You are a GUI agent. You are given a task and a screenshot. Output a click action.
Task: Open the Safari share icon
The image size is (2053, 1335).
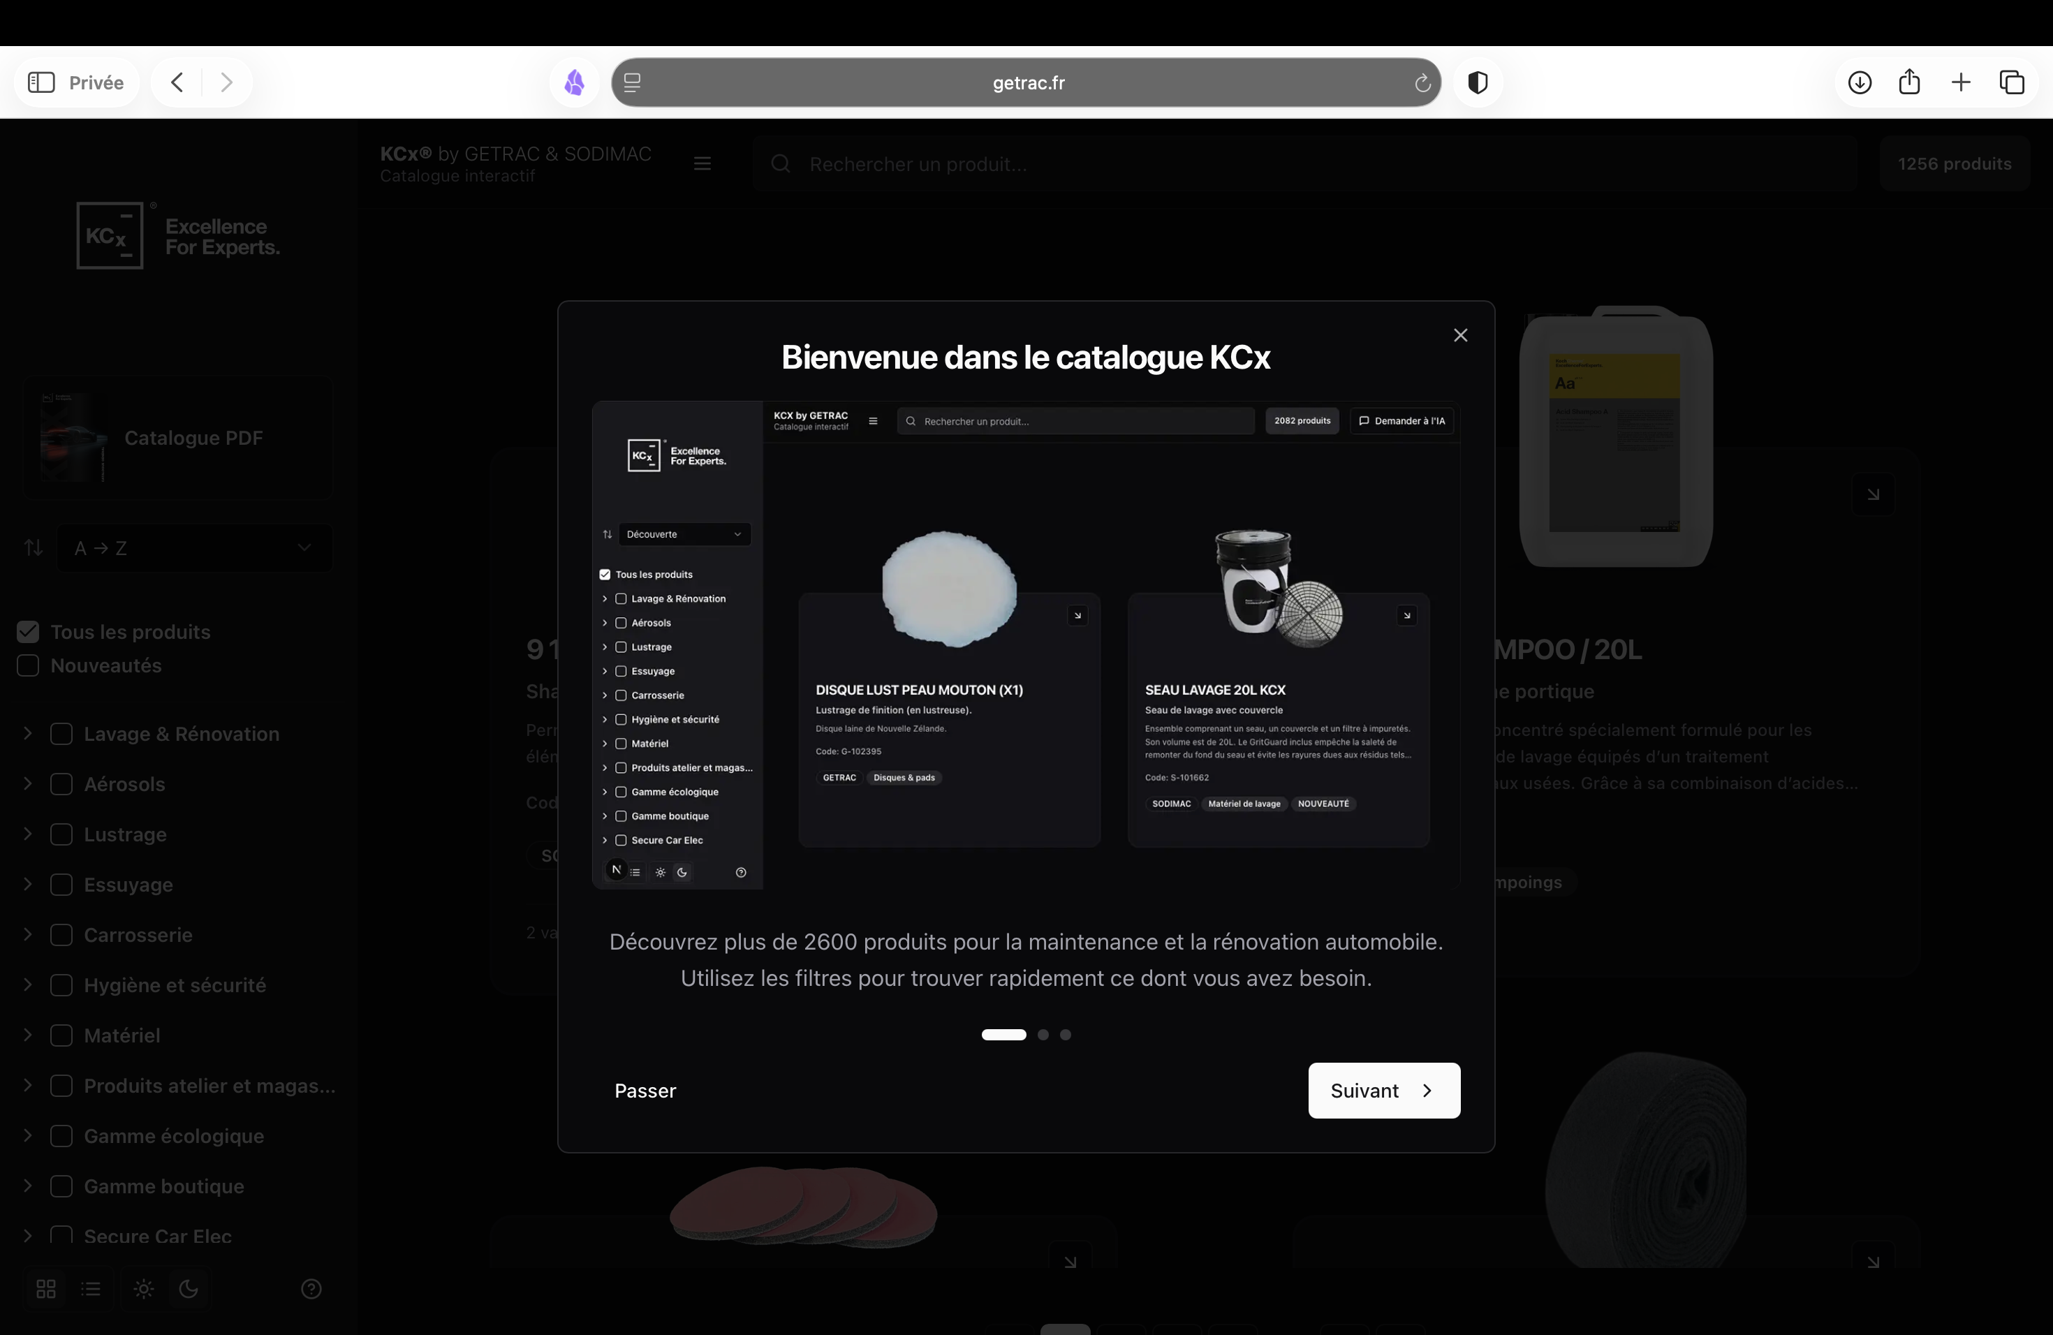click(x=1910, y=82)
